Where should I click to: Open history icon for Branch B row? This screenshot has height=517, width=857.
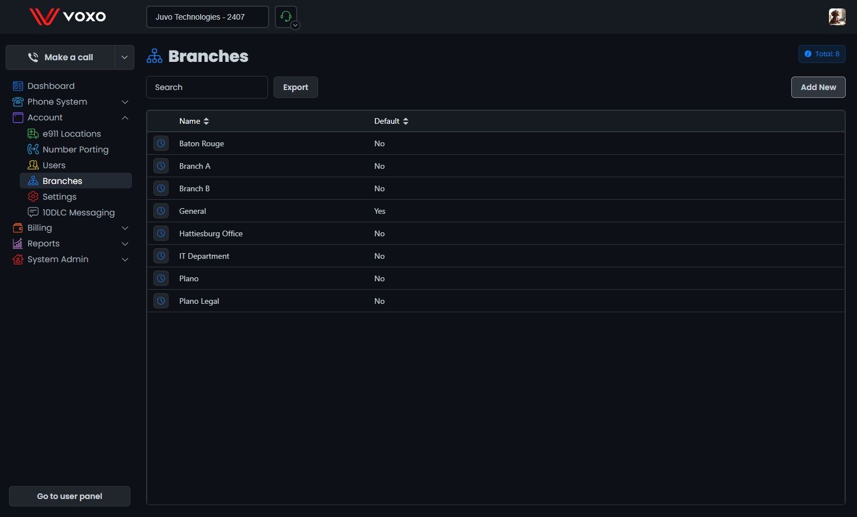point(161,188)
